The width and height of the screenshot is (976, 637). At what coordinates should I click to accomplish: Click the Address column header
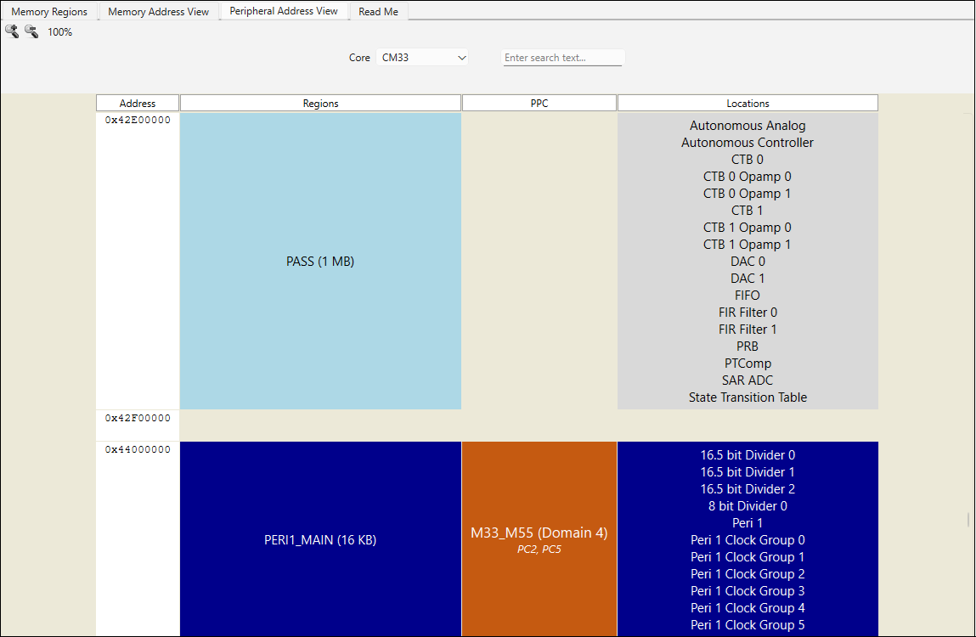tap(138, 104)
